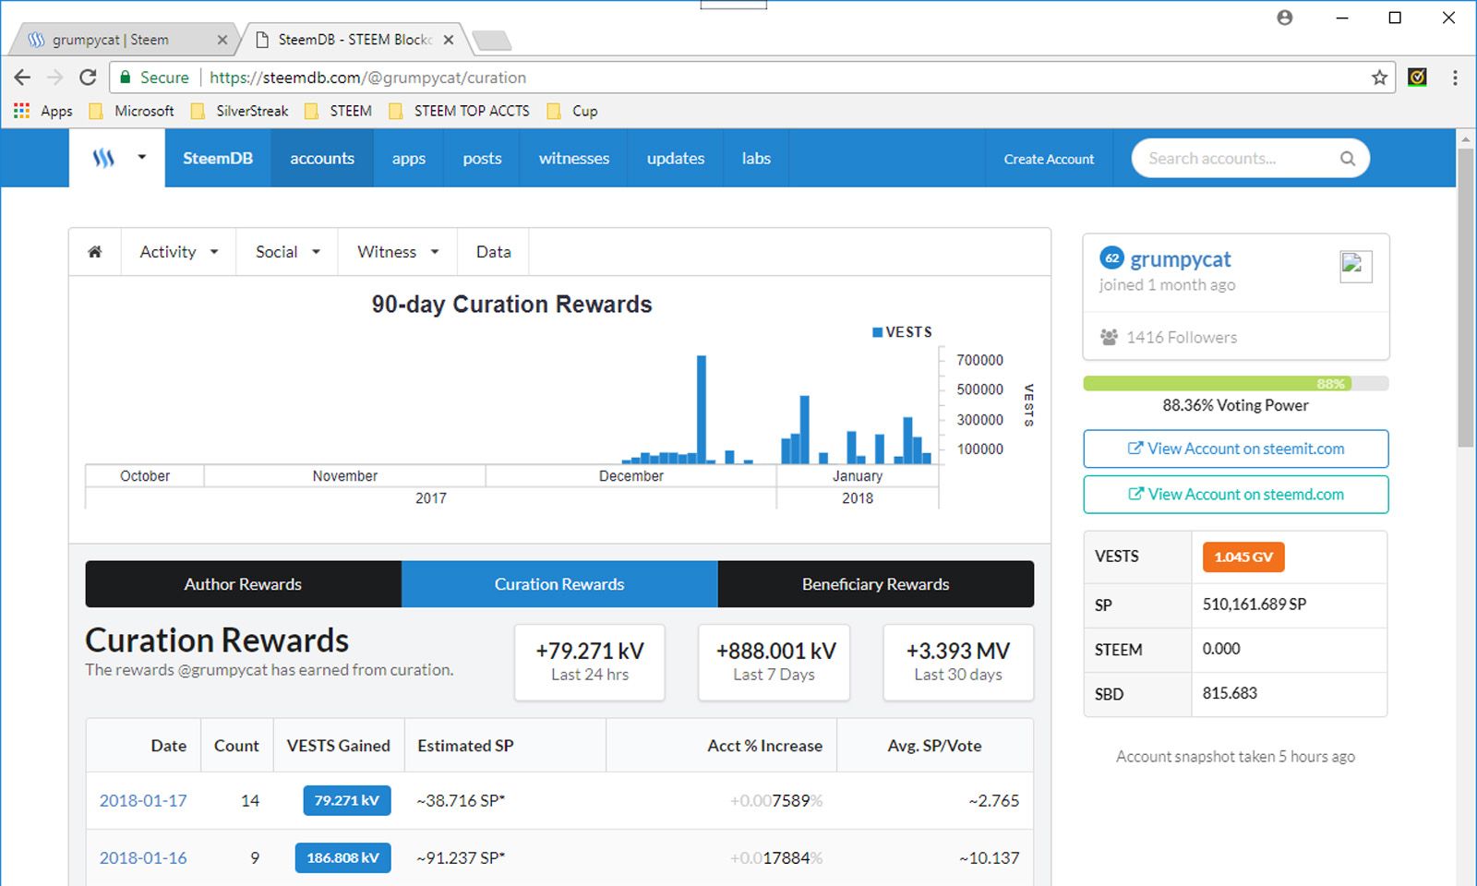This screenshot has width=1477, height=886.
Task: Click the 510,161.689 SP value
Action: click(x=1254, y=605)
